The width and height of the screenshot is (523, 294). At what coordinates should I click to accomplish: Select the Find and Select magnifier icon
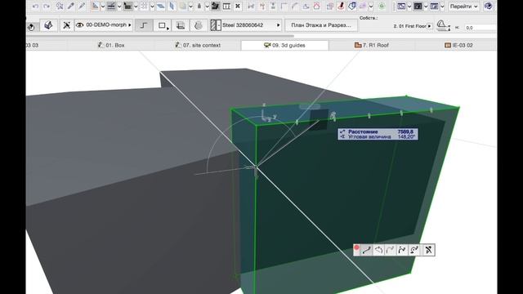60,6
